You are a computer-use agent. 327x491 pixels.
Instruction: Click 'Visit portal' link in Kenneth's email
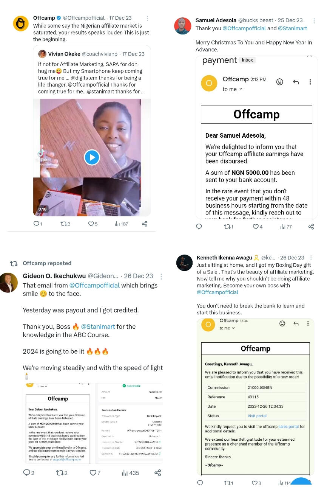tap(257, 416)
